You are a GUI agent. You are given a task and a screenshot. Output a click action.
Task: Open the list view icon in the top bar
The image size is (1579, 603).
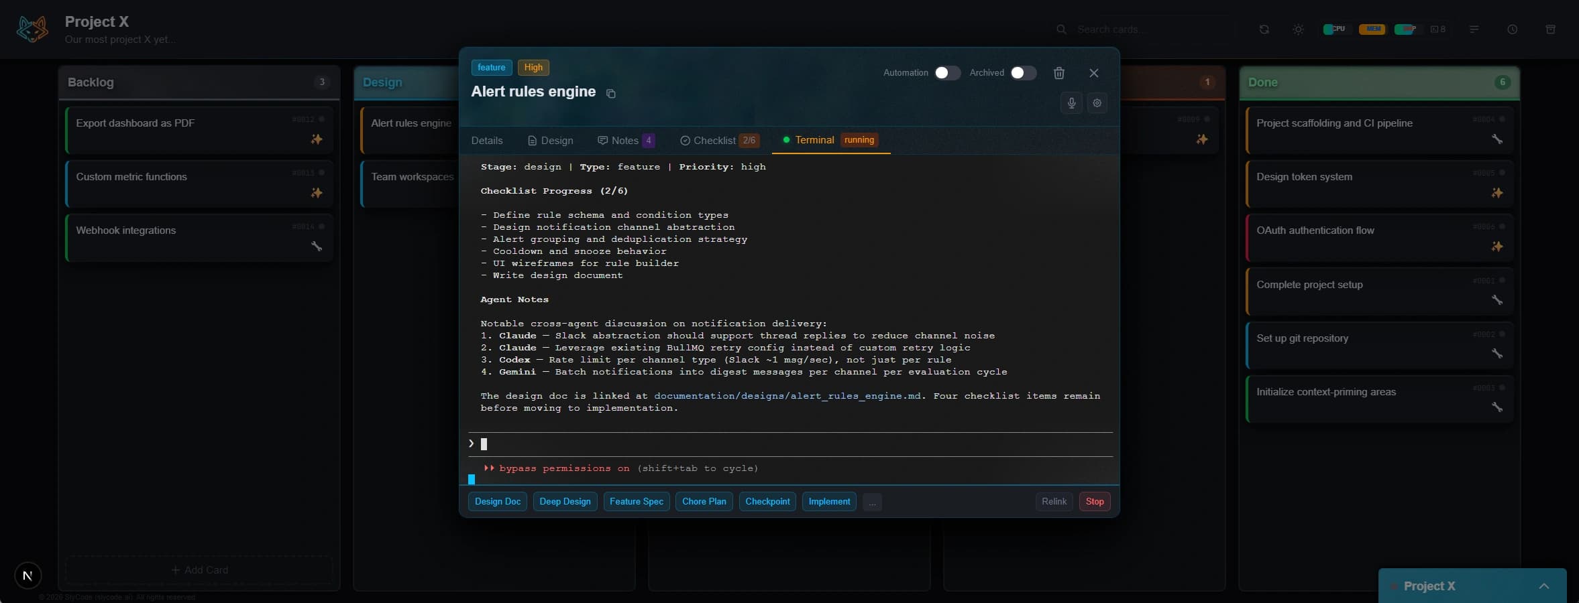pyautogui.click(x=1474, y=29)
